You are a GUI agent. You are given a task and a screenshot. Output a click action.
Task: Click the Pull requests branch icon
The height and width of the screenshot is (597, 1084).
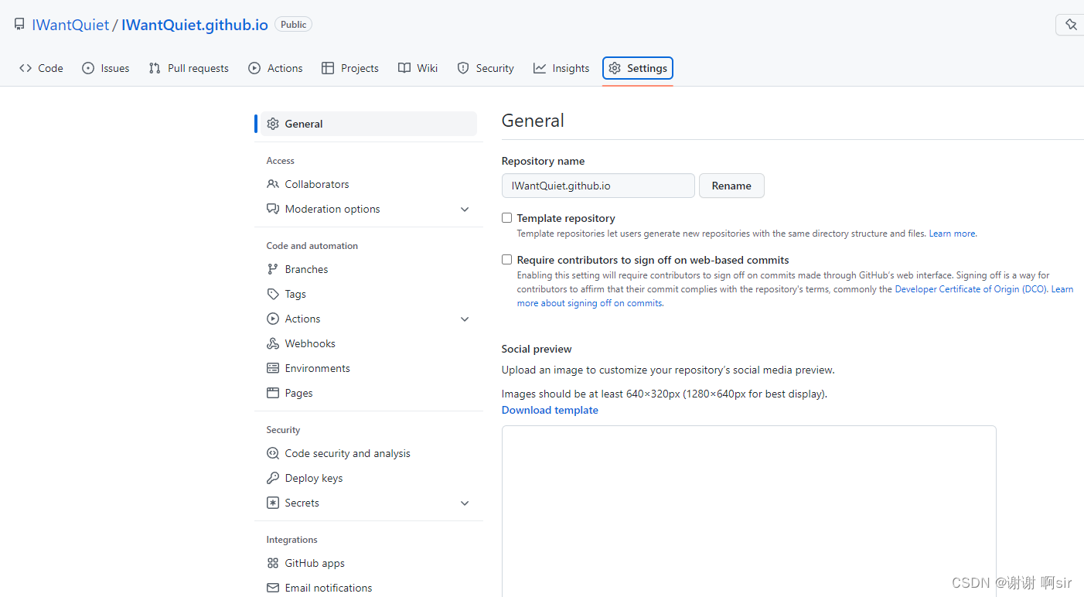pyautogui.click(x=155, y=68)
